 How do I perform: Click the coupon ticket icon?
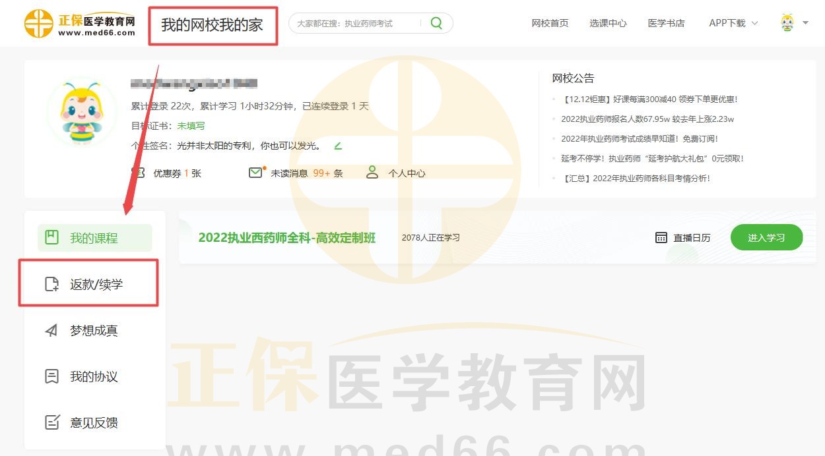coord(139,173)
